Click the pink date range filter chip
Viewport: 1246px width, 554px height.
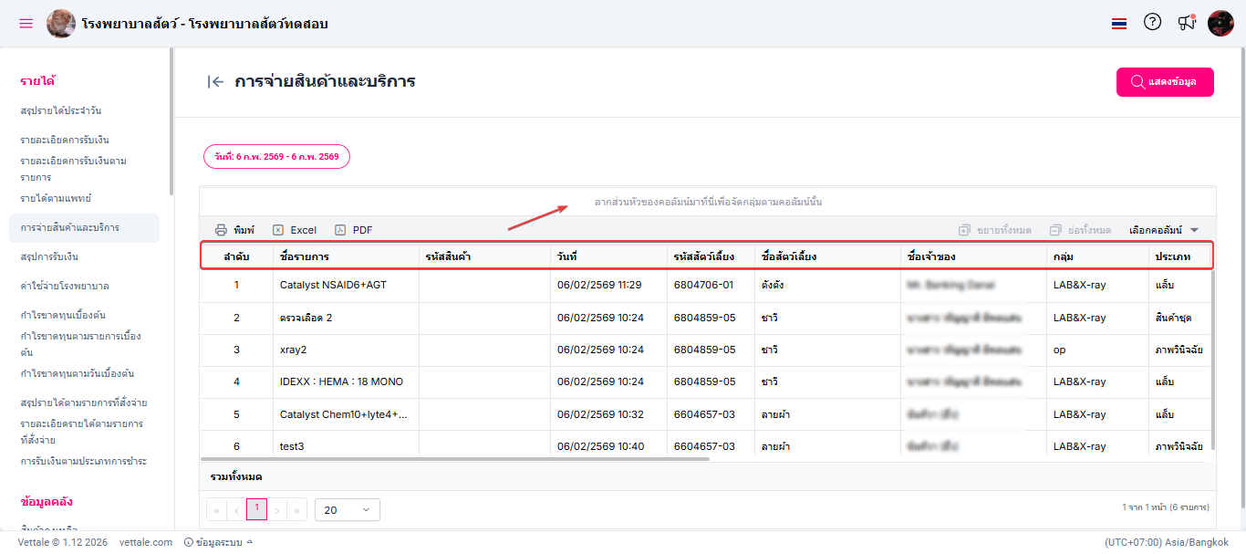click(276, 157)
